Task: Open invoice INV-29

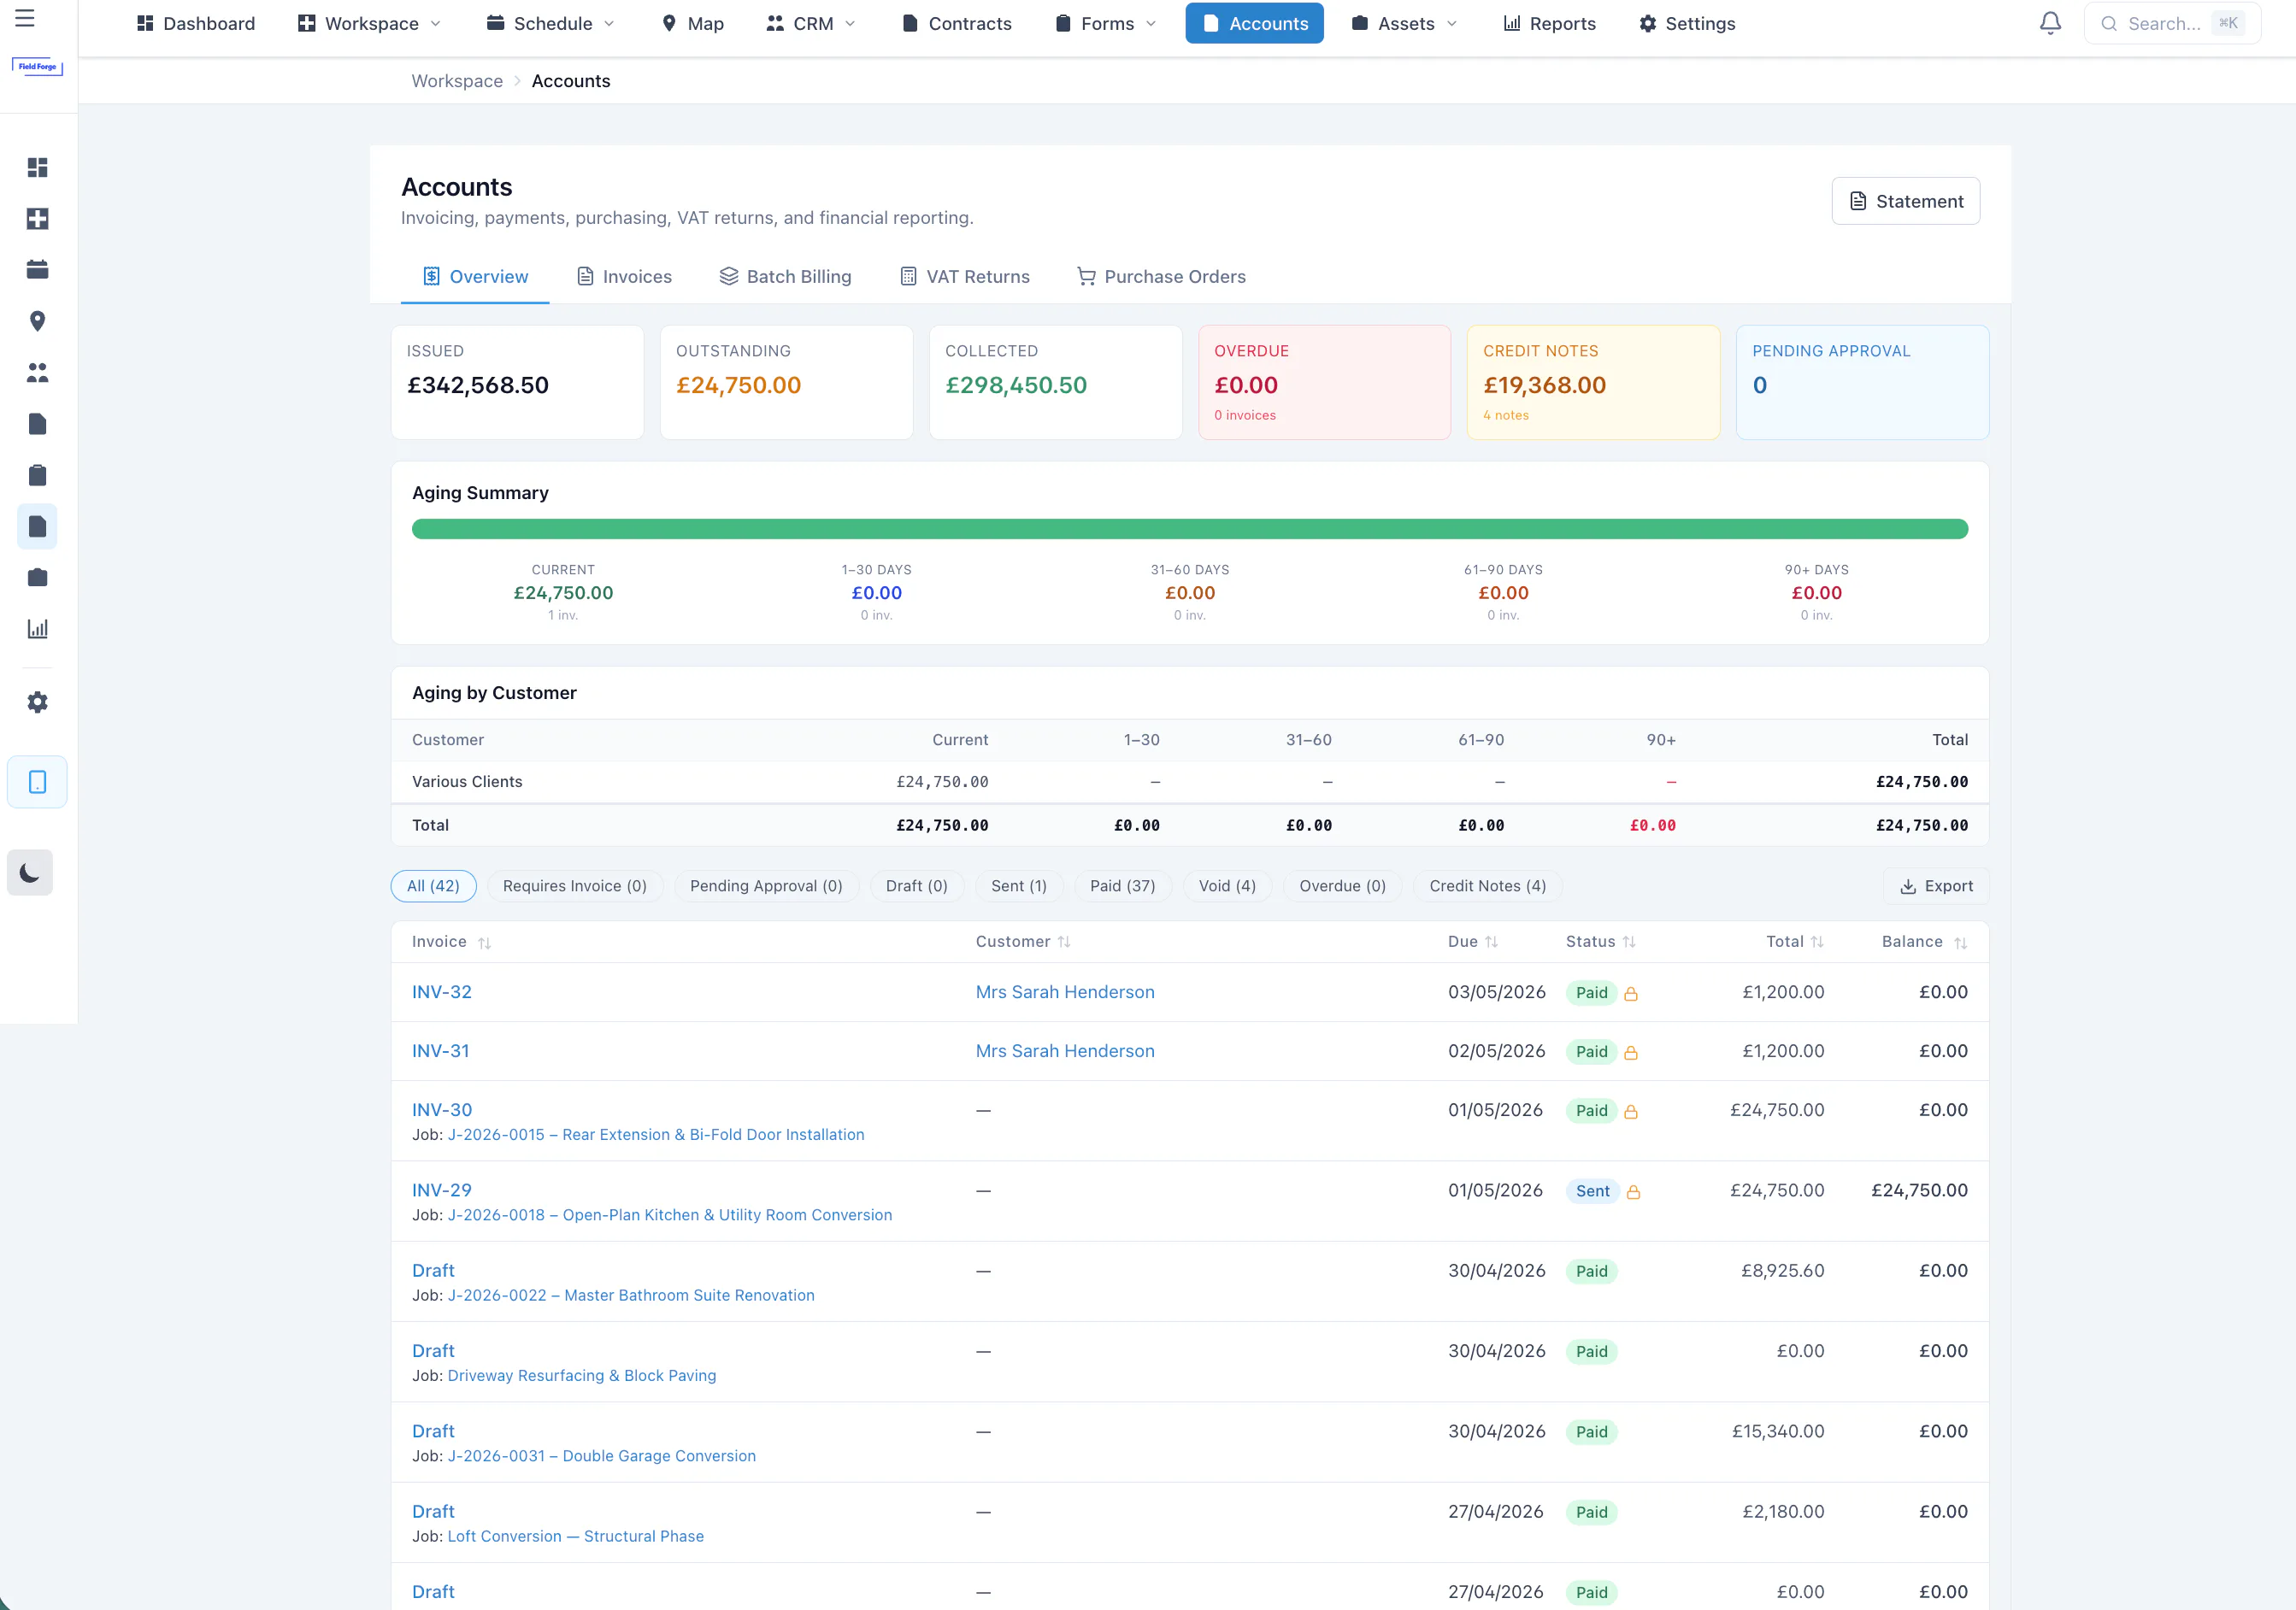Action: (442, 1190)
